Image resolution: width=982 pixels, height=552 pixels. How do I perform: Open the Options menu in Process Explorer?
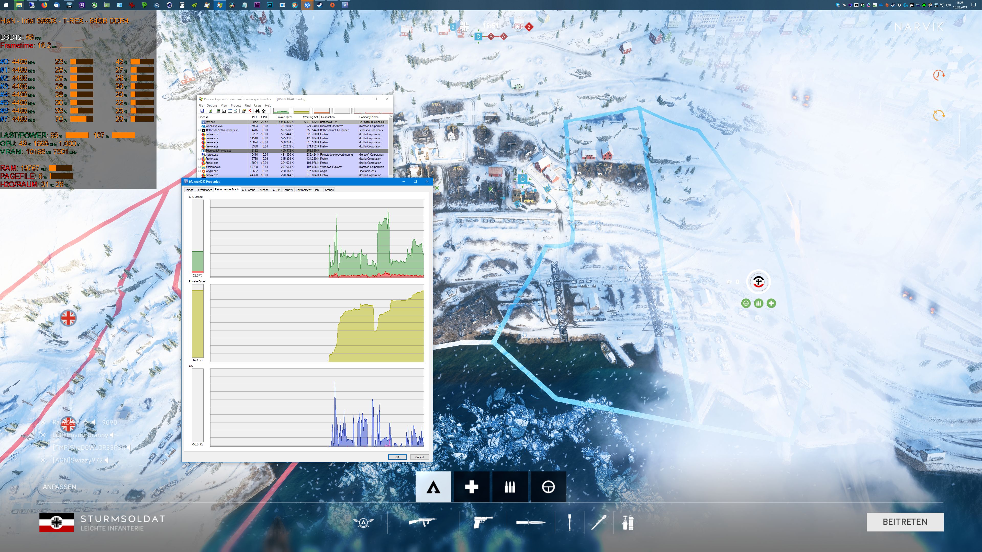pos(211,106)
